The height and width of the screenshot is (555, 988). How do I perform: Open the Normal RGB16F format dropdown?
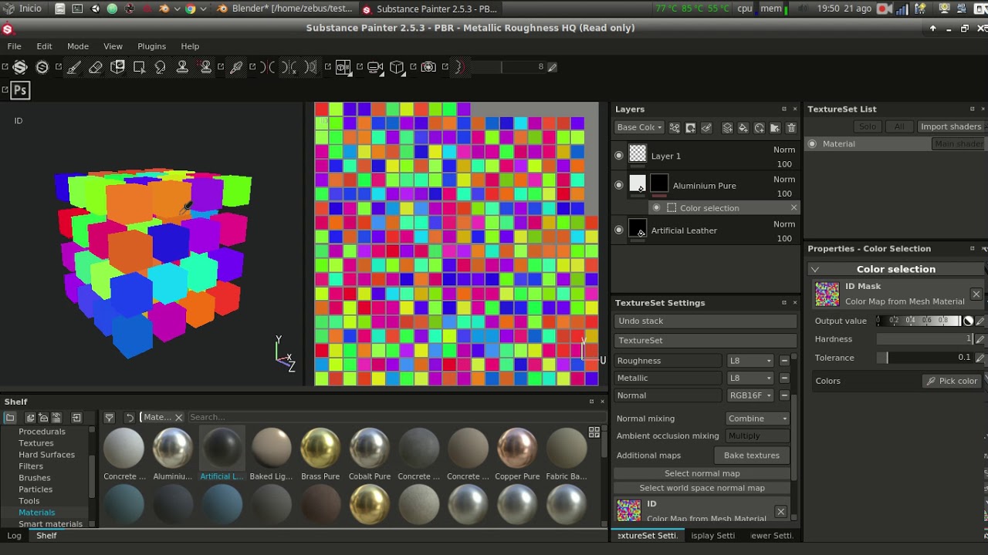click(751, 395)
